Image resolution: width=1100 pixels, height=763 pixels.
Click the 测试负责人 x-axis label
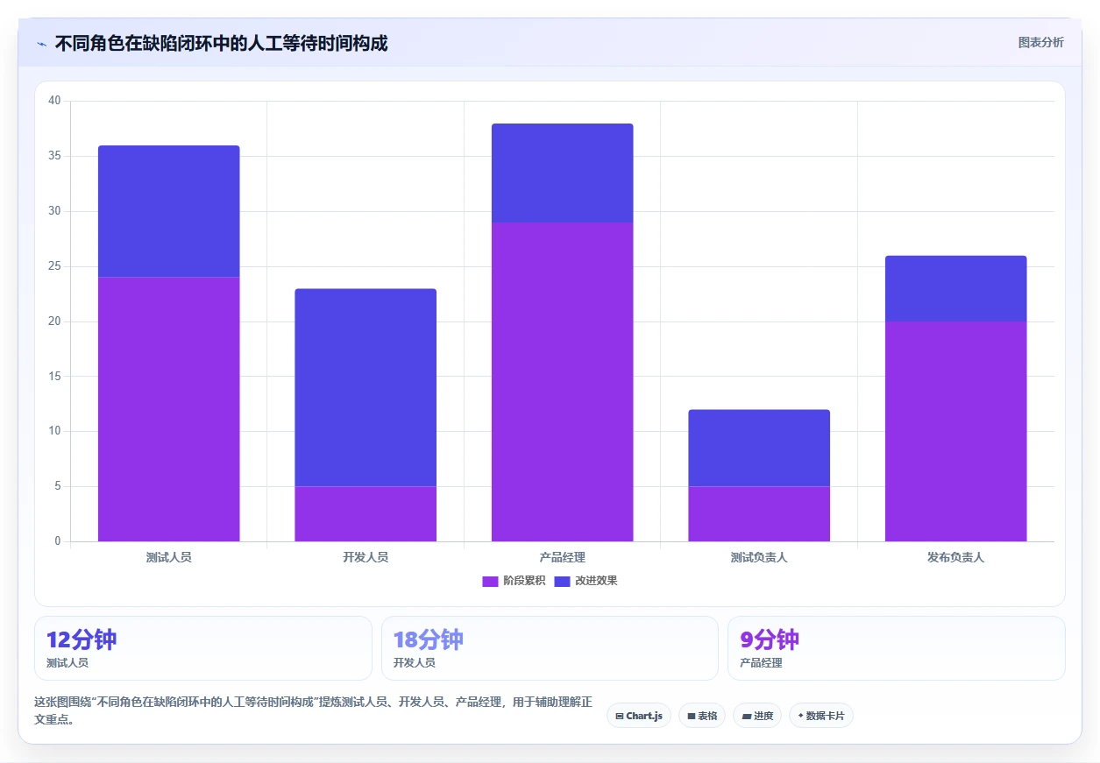(x=759, y=557)
